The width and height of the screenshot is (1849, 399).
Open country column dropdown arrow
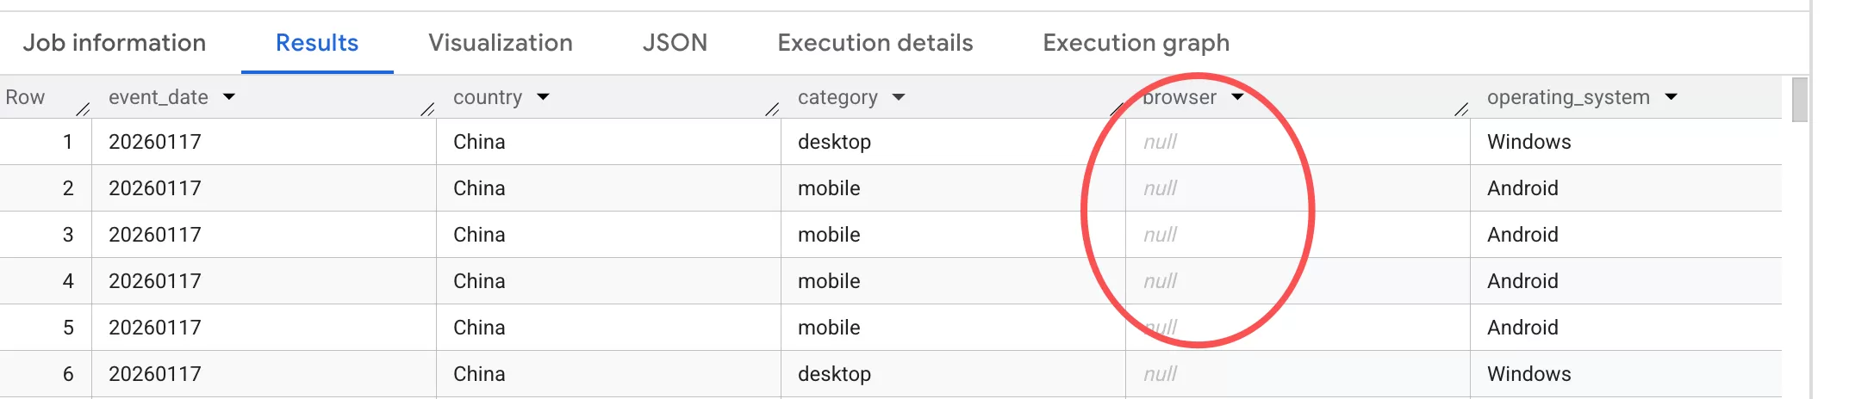point(543,97)
